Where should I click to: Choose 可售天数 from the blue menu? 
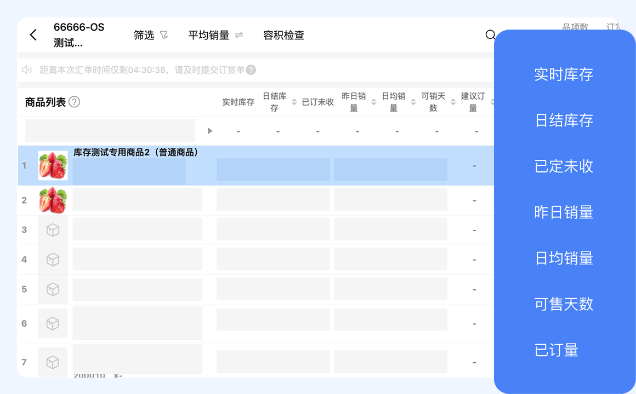tap(564, 304)
